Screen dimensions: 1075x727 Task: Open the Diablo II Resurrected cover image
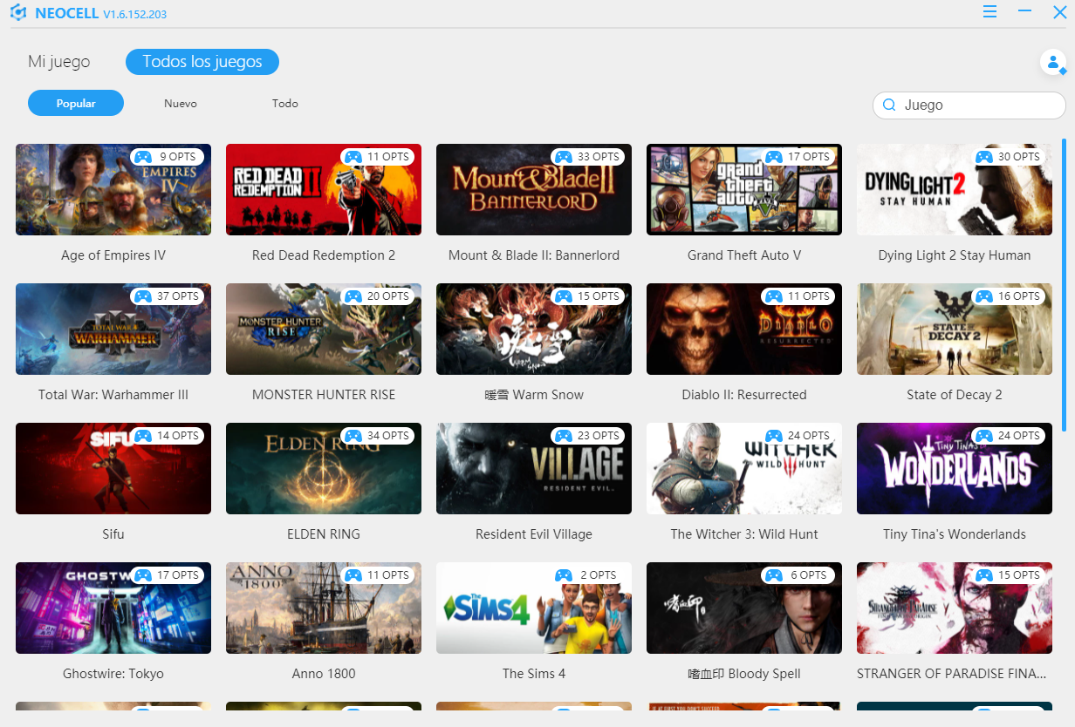click(744, 330)
